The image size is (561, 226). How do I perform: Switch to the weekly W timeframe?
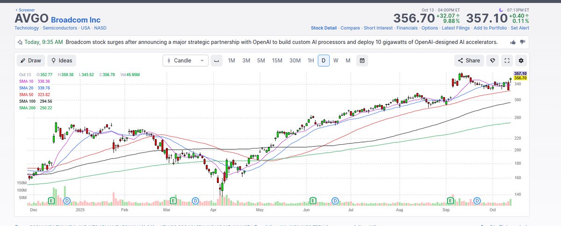click(x=336, y=60)
